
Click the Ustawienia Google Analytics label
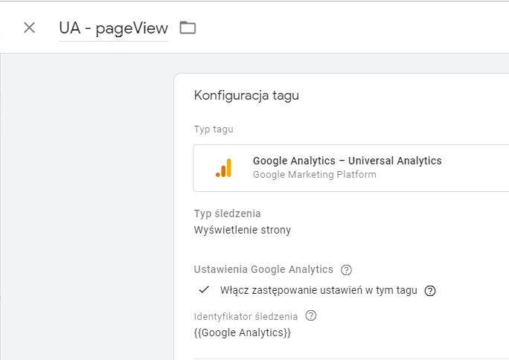coord(263,269)
